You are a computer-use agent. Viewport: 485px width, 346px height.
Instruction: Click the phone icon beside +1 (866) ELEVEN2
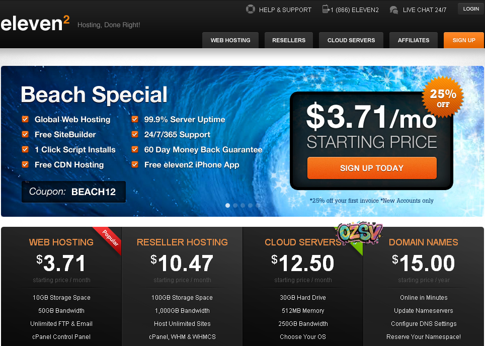pos(325,9)
